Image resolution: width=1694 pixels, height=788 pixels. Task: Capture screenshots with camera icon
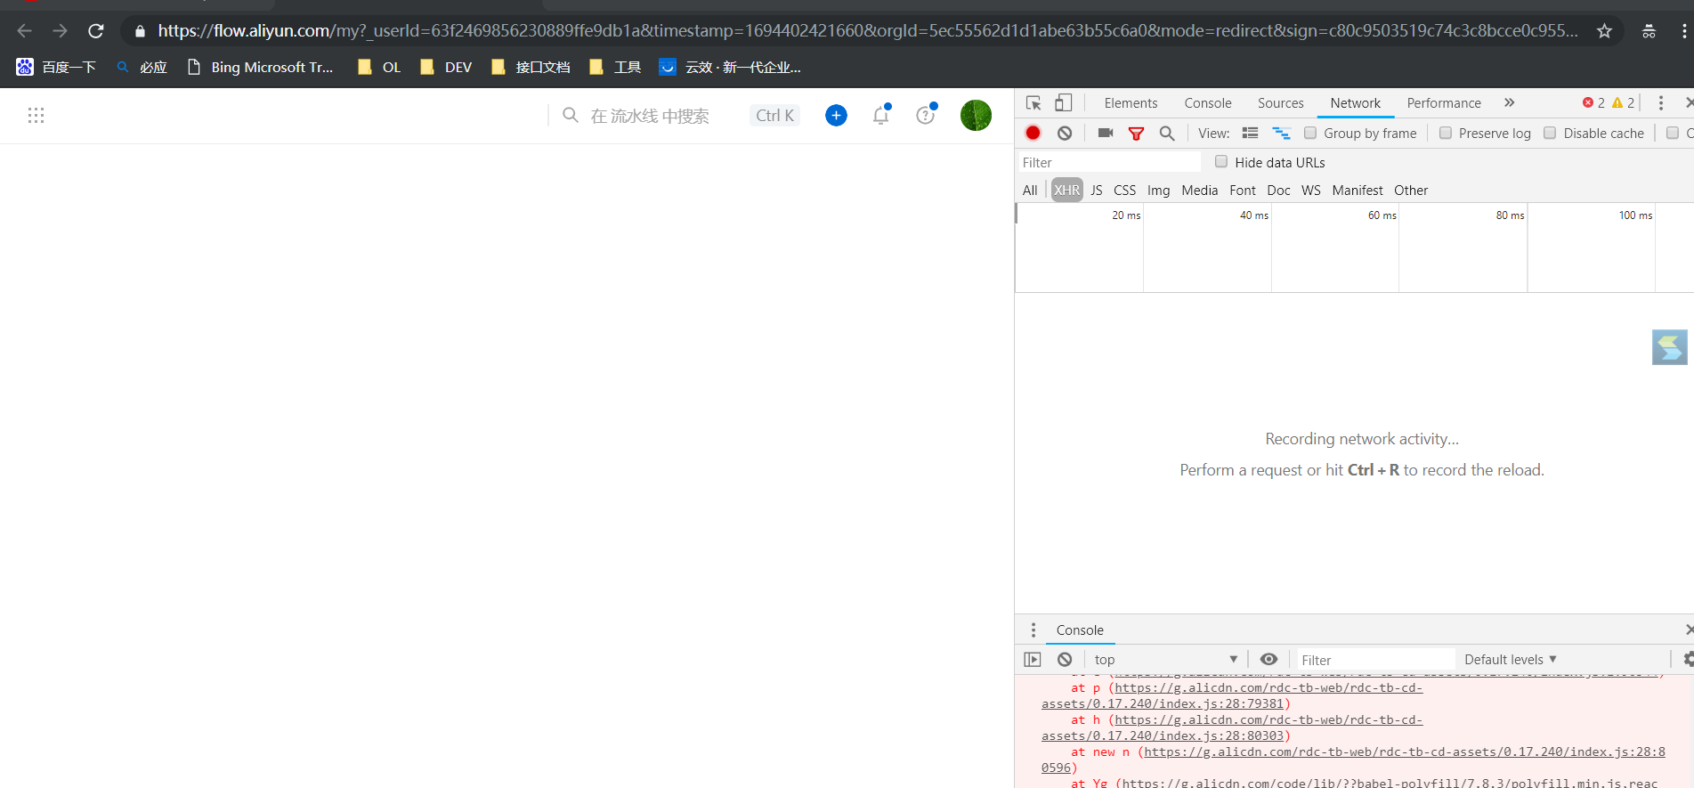pos(1106,133)
